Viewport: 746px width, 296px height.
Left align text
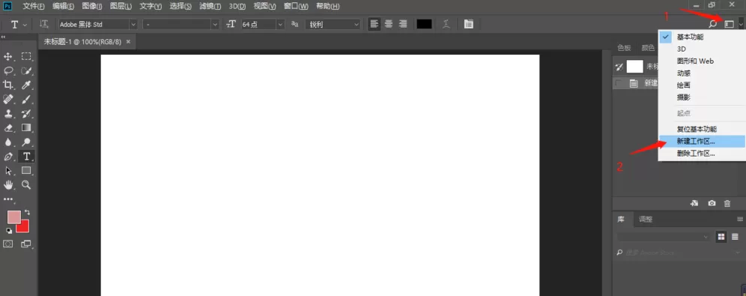[x=375, y=24]
